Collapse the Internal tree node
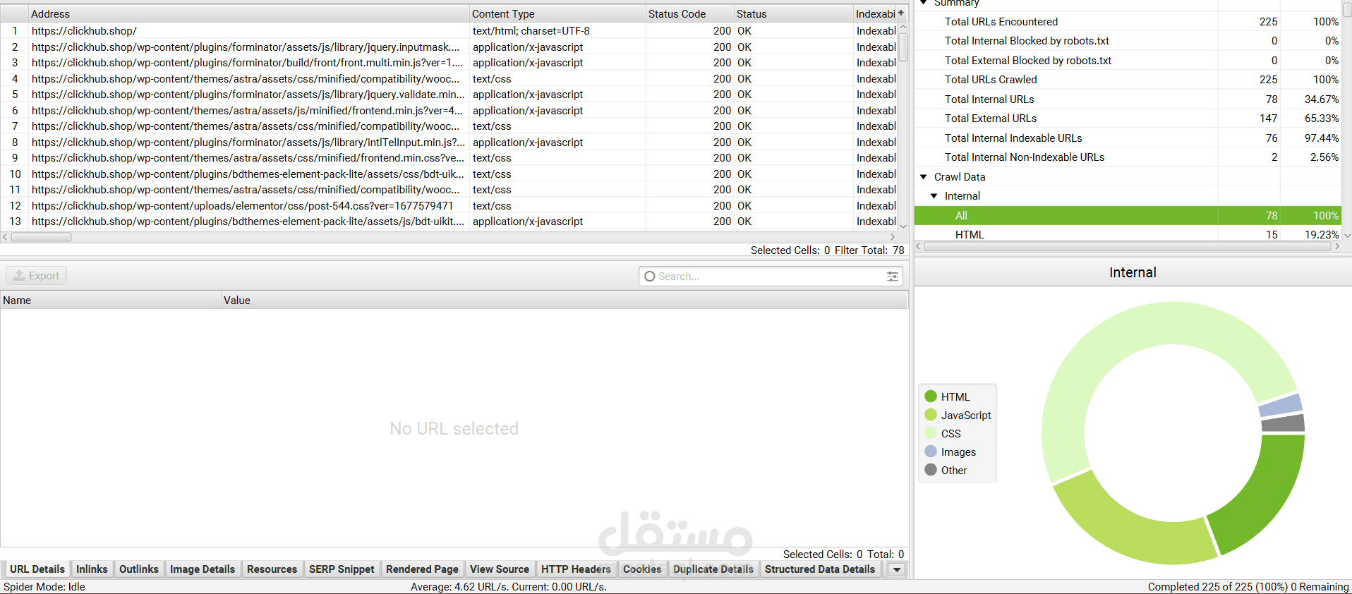This screenshot has width=1352, height=594. pos(934,196)
